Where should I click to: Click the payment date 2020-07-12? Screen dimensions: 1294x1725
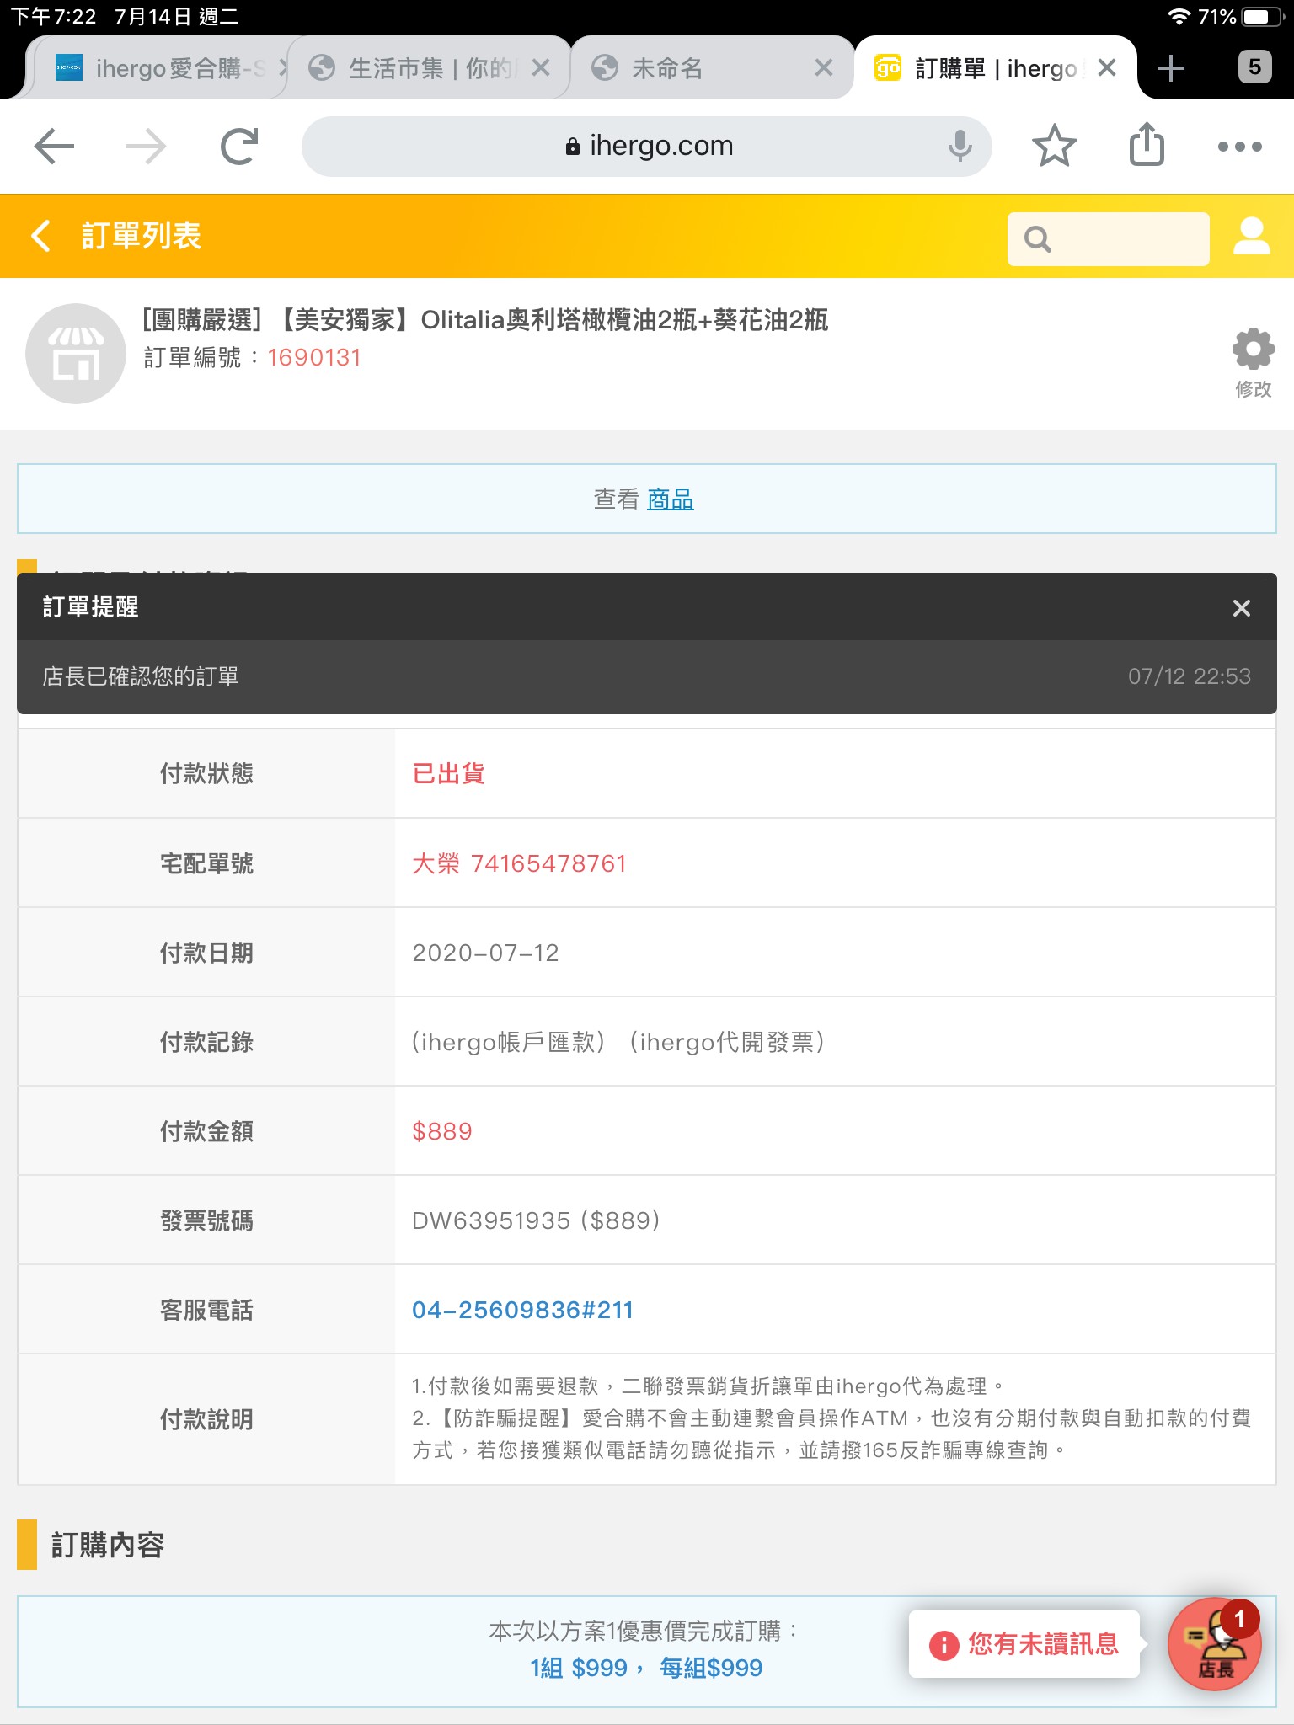click(x=485, y=953)
